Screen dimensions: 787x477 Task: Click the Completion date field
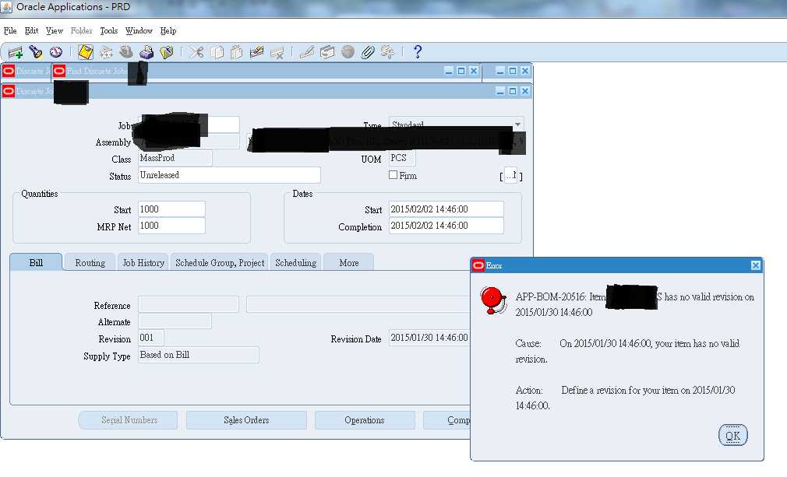tap(446, 226)
